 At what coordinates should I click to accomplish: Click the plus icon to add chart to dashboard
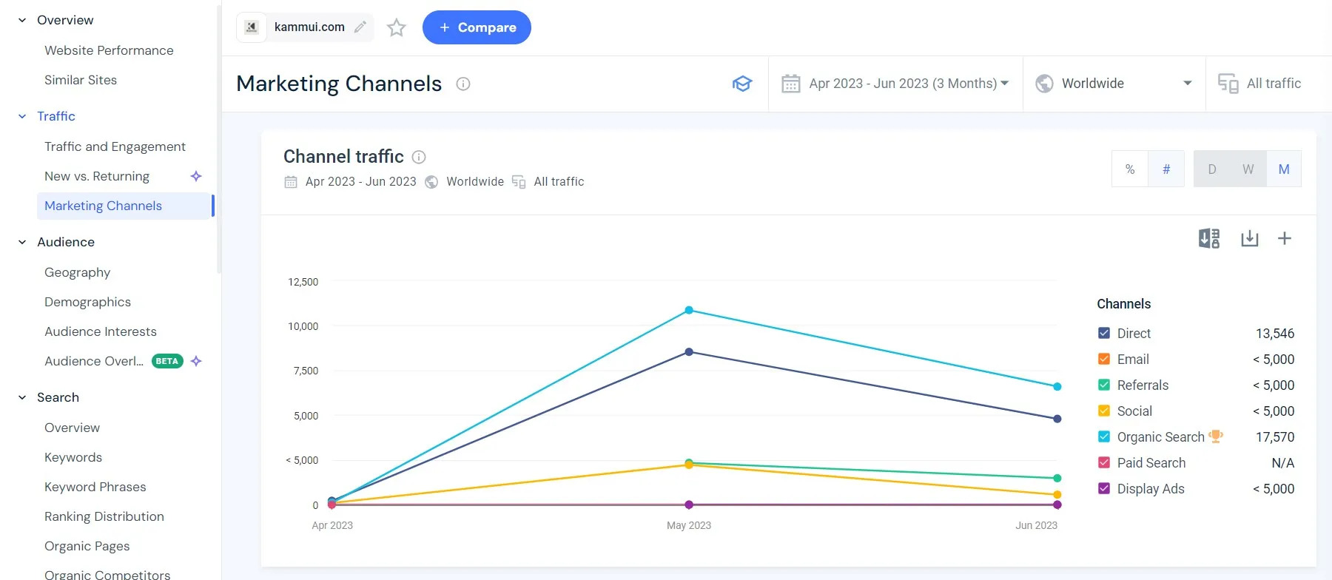(1285, 238)
